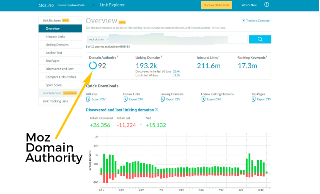Open the What's New link
This screenshot has height=194, width=320.
pyautogui.click(x=249, y=5)
